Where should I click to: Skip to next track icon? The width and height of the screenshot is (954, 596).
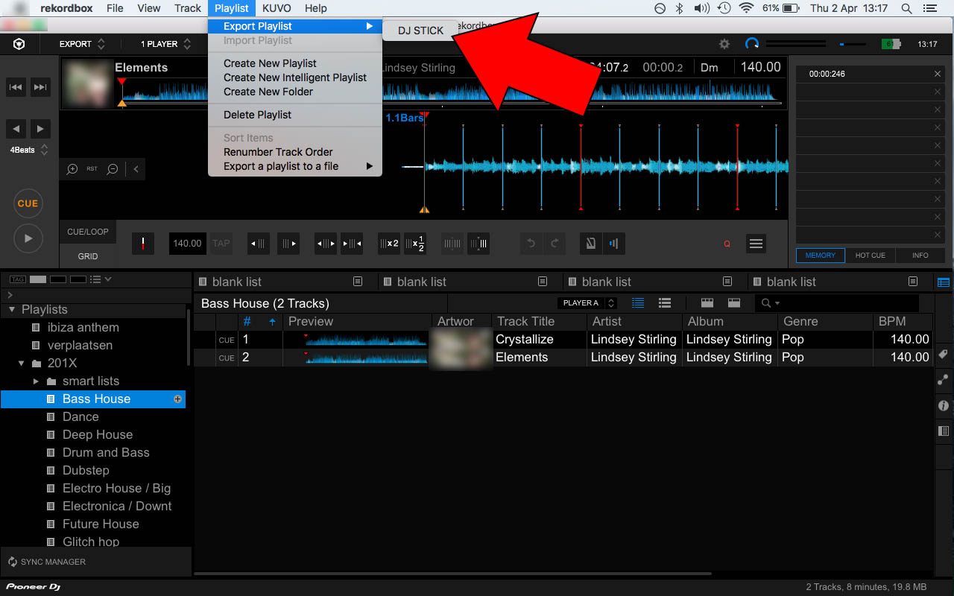[x=40, y=88]
